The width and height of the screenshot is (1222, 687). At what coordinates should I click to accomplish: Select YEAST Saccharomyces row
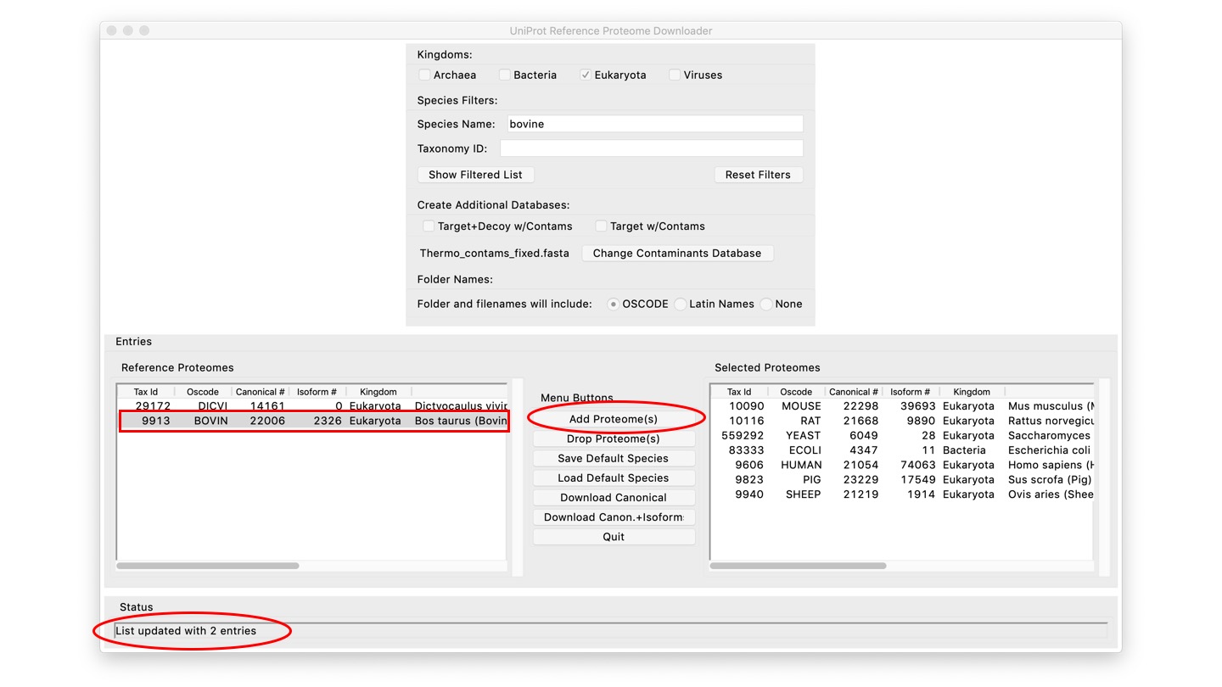click(x=902, y=435)
